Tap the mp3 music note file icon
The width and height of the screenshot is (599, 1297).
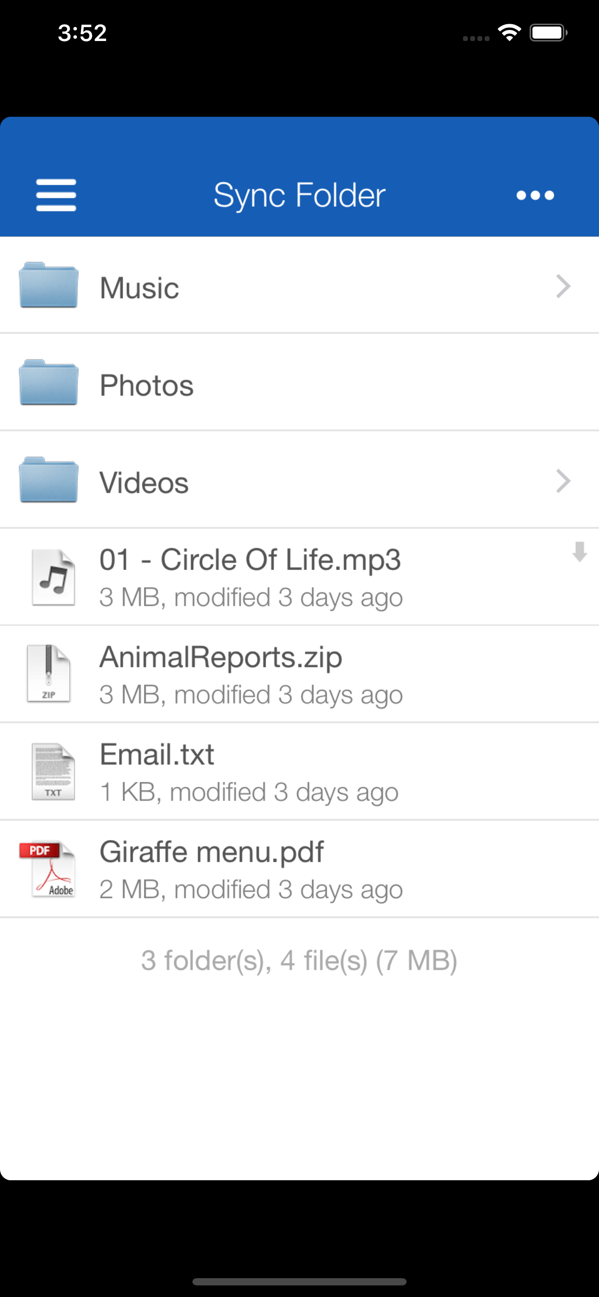[x=54, y=578]
